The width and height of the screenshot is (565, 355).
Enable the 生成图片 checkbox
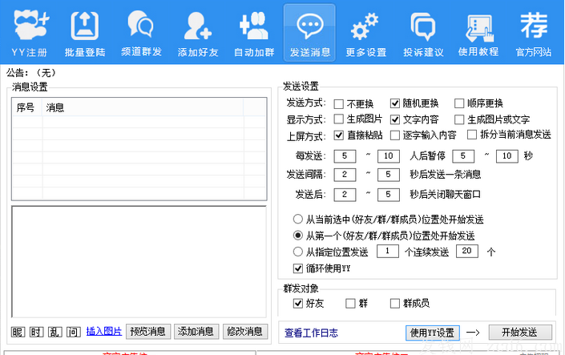(339, 119)
